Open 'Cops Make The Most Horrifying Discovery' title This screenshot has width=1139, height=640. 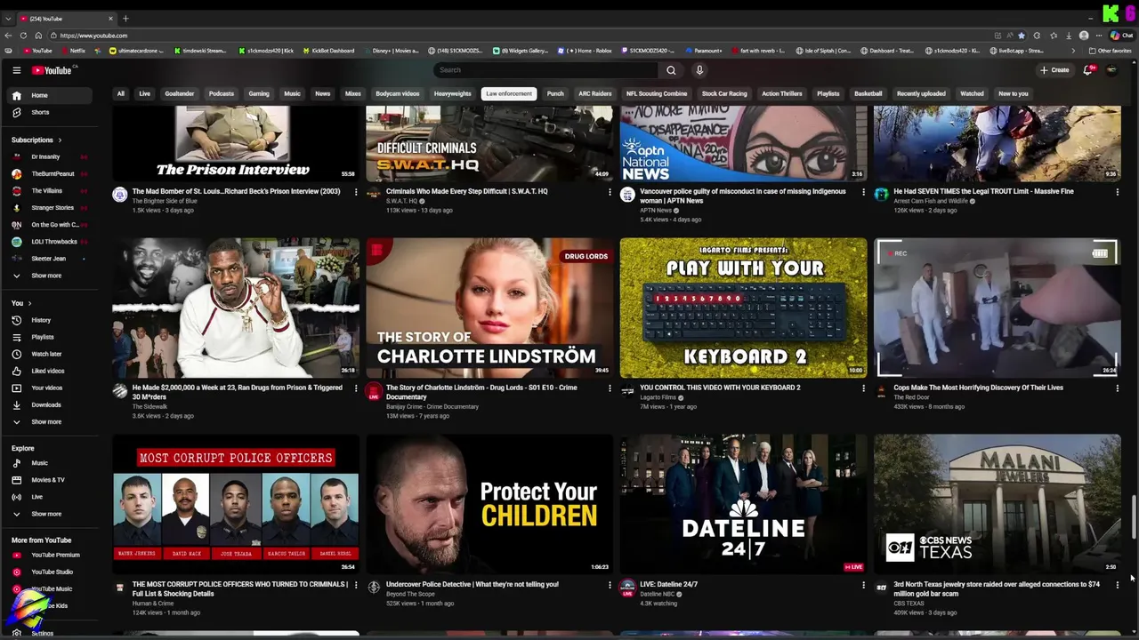tap(978, 388)
